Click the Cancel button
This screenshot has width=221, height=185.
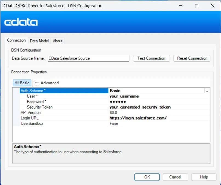click(175, 177)
